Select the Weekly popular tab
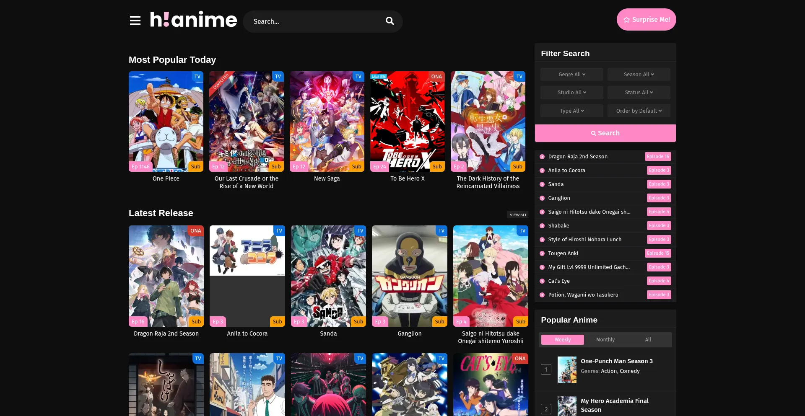Viewport: 805px width, 416px height. tap(562, 340)
